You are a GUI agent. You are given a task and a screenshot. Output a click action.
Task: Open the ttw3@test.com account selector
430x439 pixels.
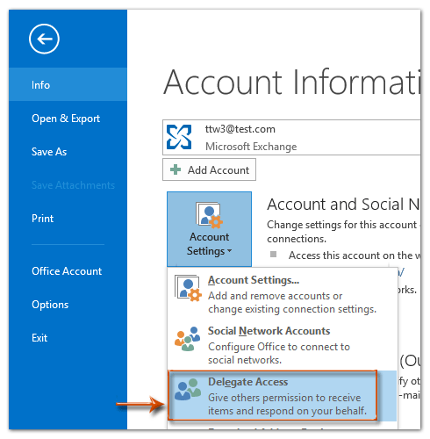pyautogui.click(x=291, y=137)
